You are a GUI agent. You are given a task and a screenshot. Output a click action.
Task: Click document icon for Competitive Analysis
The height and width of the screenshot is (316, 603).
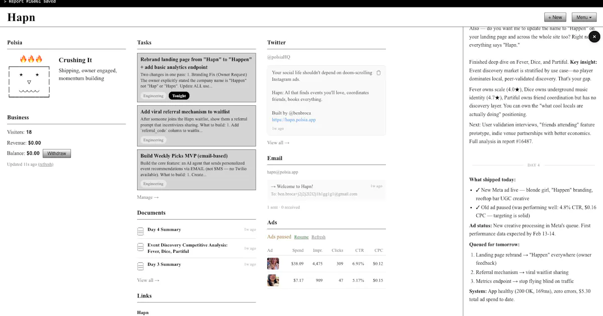coord(141,248)
